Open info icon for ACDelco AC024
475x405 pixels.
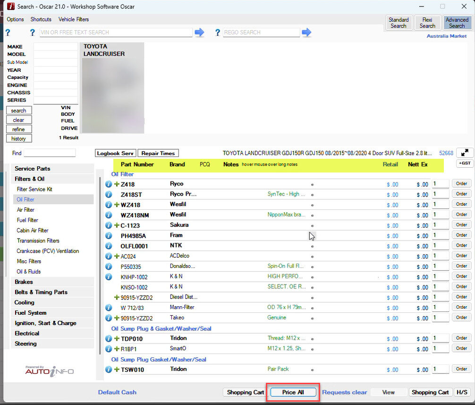pyautogui.click(x=109, y=256)
